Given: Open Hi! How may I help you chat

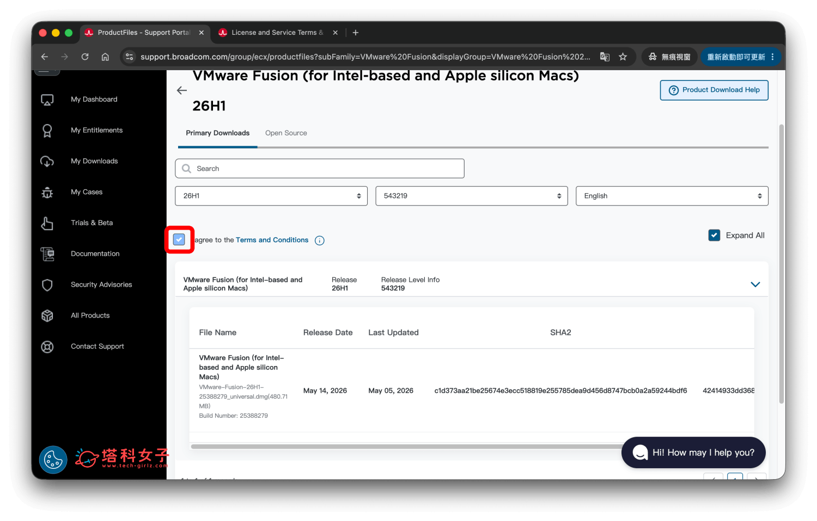Looking at the screenshot, I should pyautogui.click(x=693, y=452).
